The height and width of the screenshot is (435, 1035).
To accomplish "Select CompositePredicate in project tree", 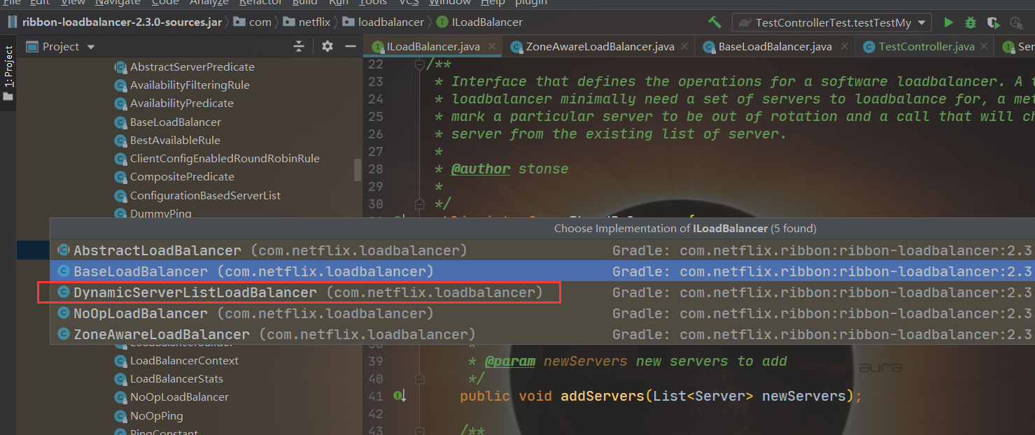I will click(182, 177).
